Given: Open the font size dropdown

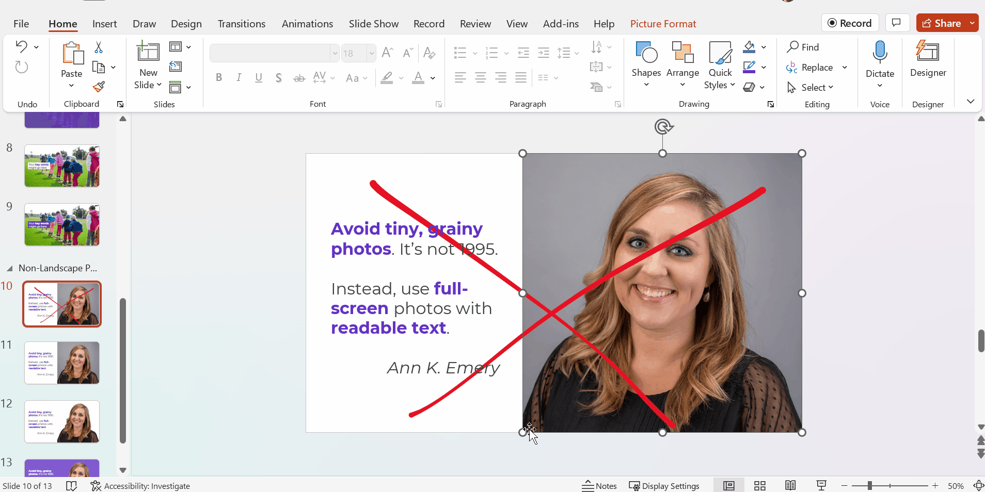Looking at the screenshot, I should (x=371, y=53).
